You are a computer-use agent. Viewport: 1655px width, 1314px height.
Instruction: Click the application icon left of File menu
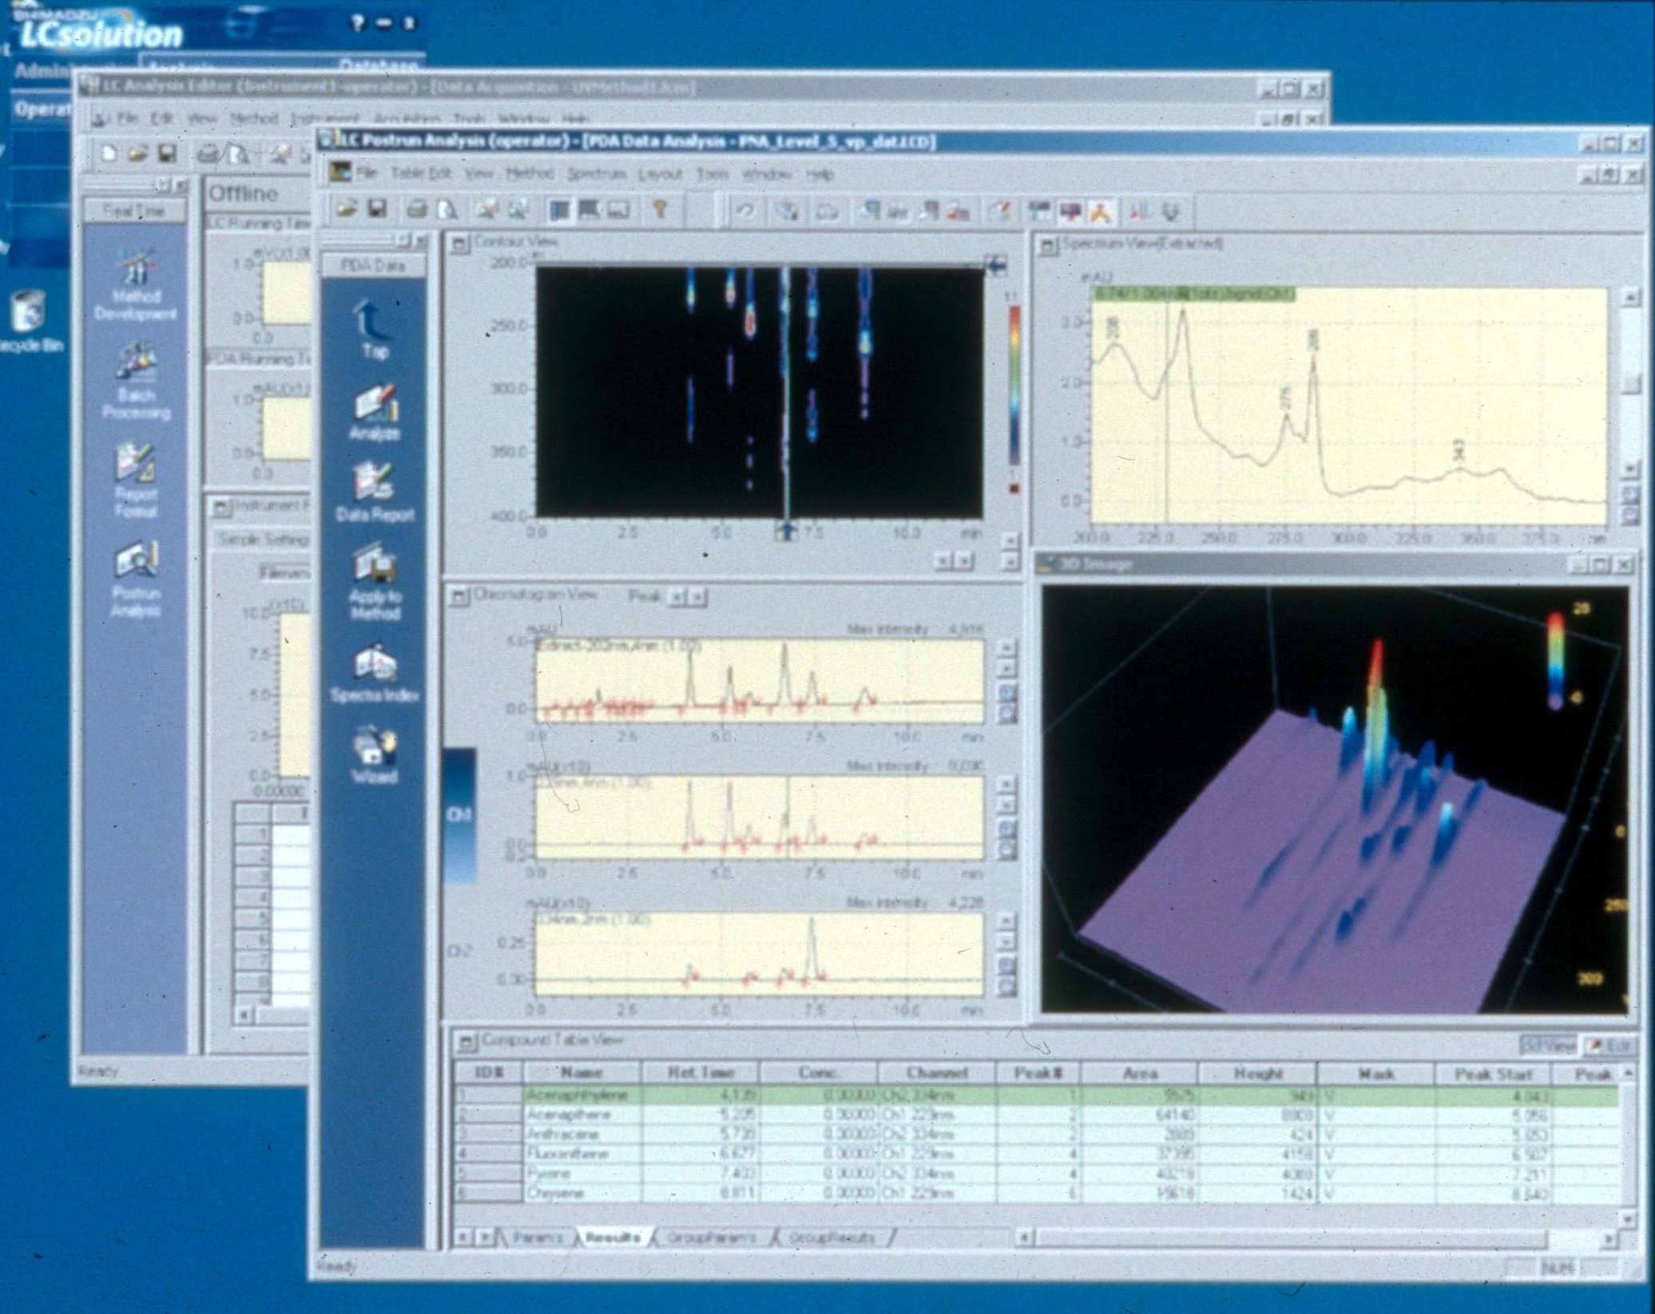pyautogui.click(x=341, y=172)
